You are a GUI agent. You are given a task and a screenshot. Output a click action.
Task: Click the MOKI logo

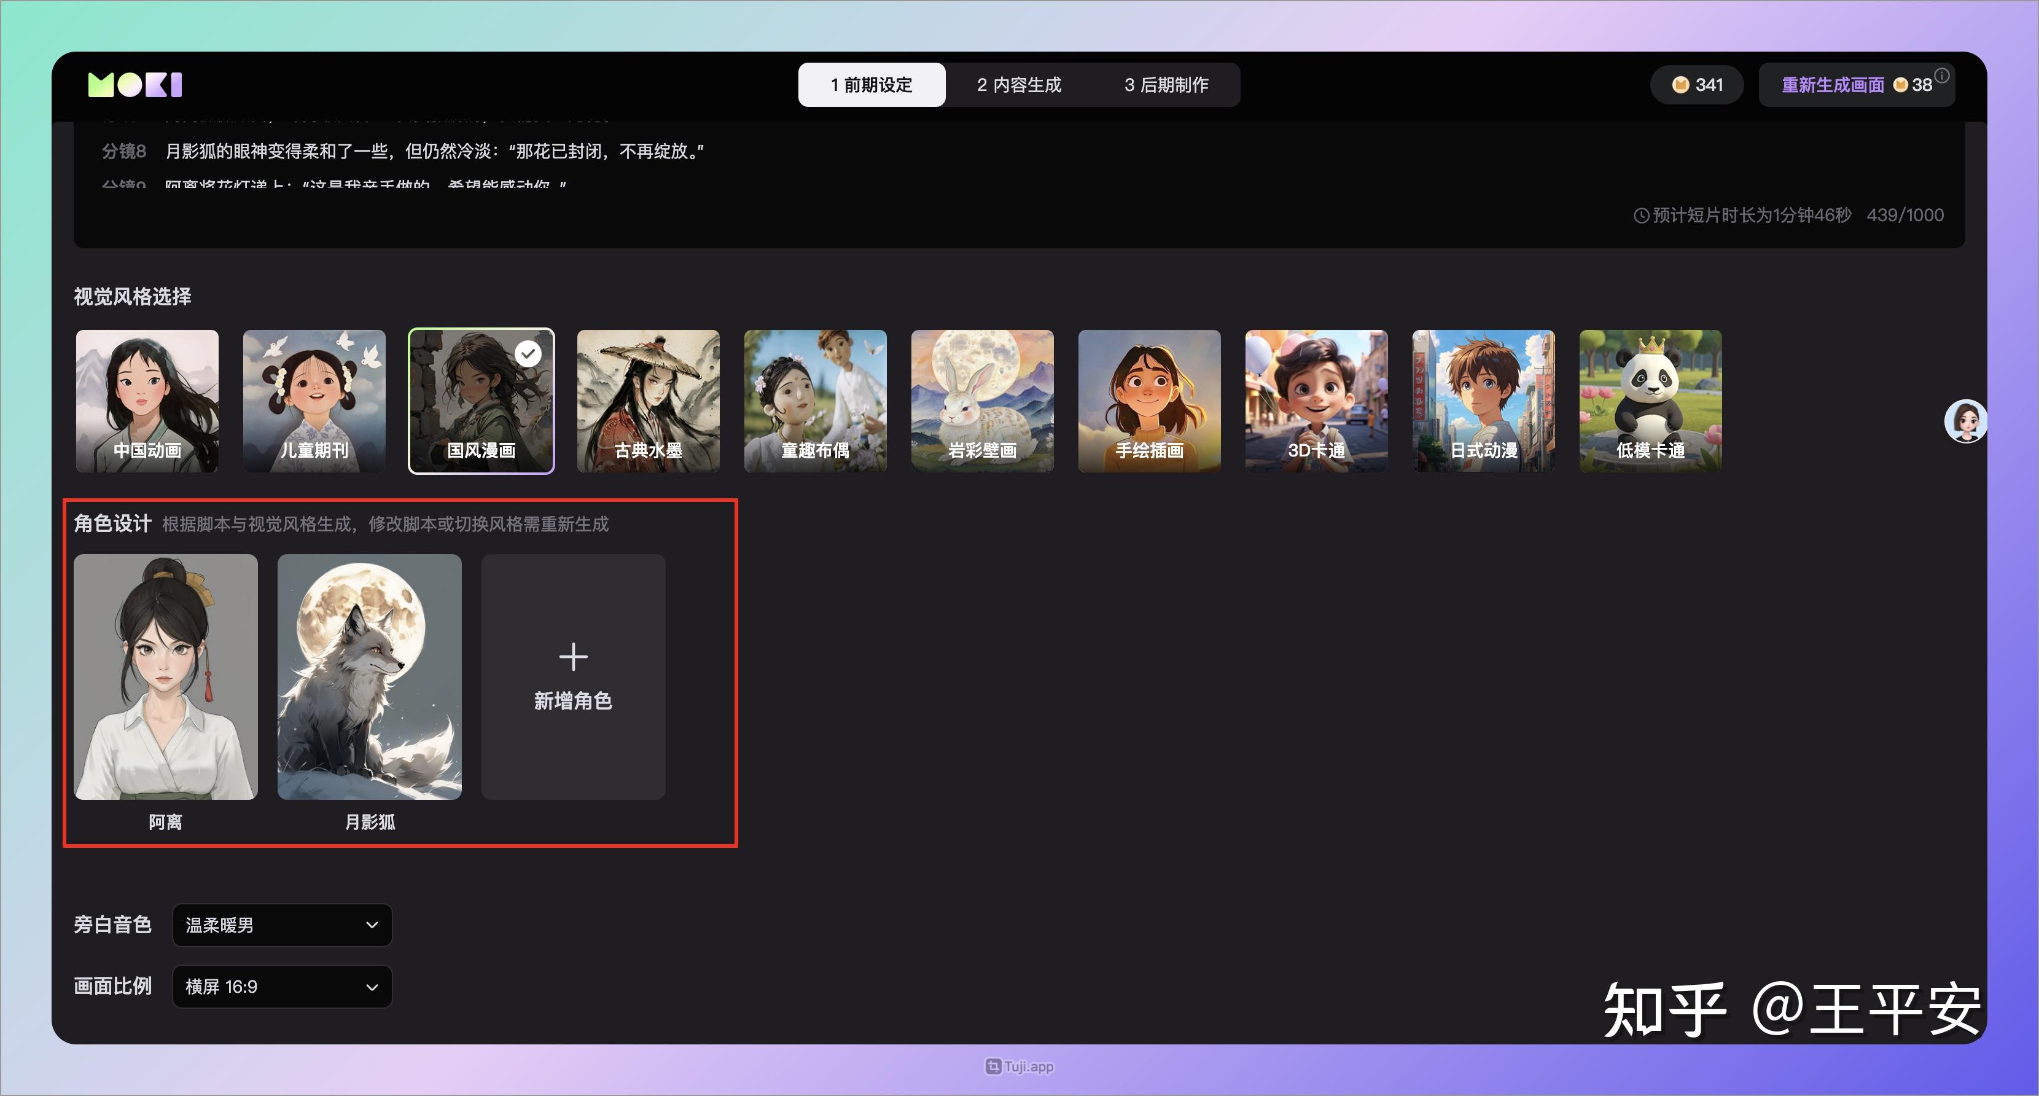(135, 84)
